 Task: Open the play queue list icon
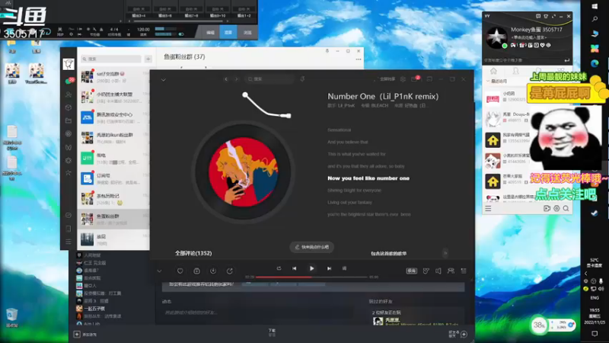pyautogui.click(x=464, y=271)
